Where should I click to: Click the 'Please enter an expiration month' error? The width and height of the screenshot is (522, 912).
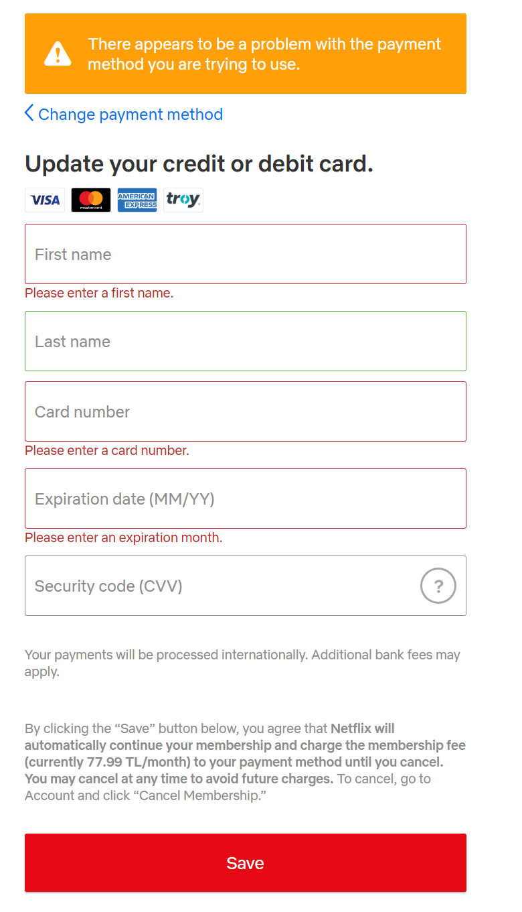point(124,538)
